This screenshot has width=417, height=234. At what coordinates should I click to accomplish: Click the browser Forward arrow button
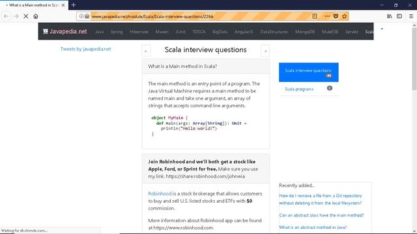tap(16, 16)
